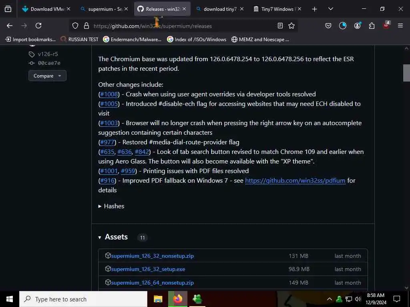Open commit 00cae7e link
Image resolution: width=410 pixels, height=307 pixels.
[49, 63]
